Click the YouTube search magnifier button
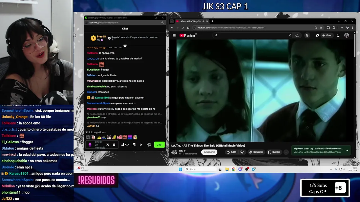The height and width of the screenshot is (202, 360). pos(297,35)
